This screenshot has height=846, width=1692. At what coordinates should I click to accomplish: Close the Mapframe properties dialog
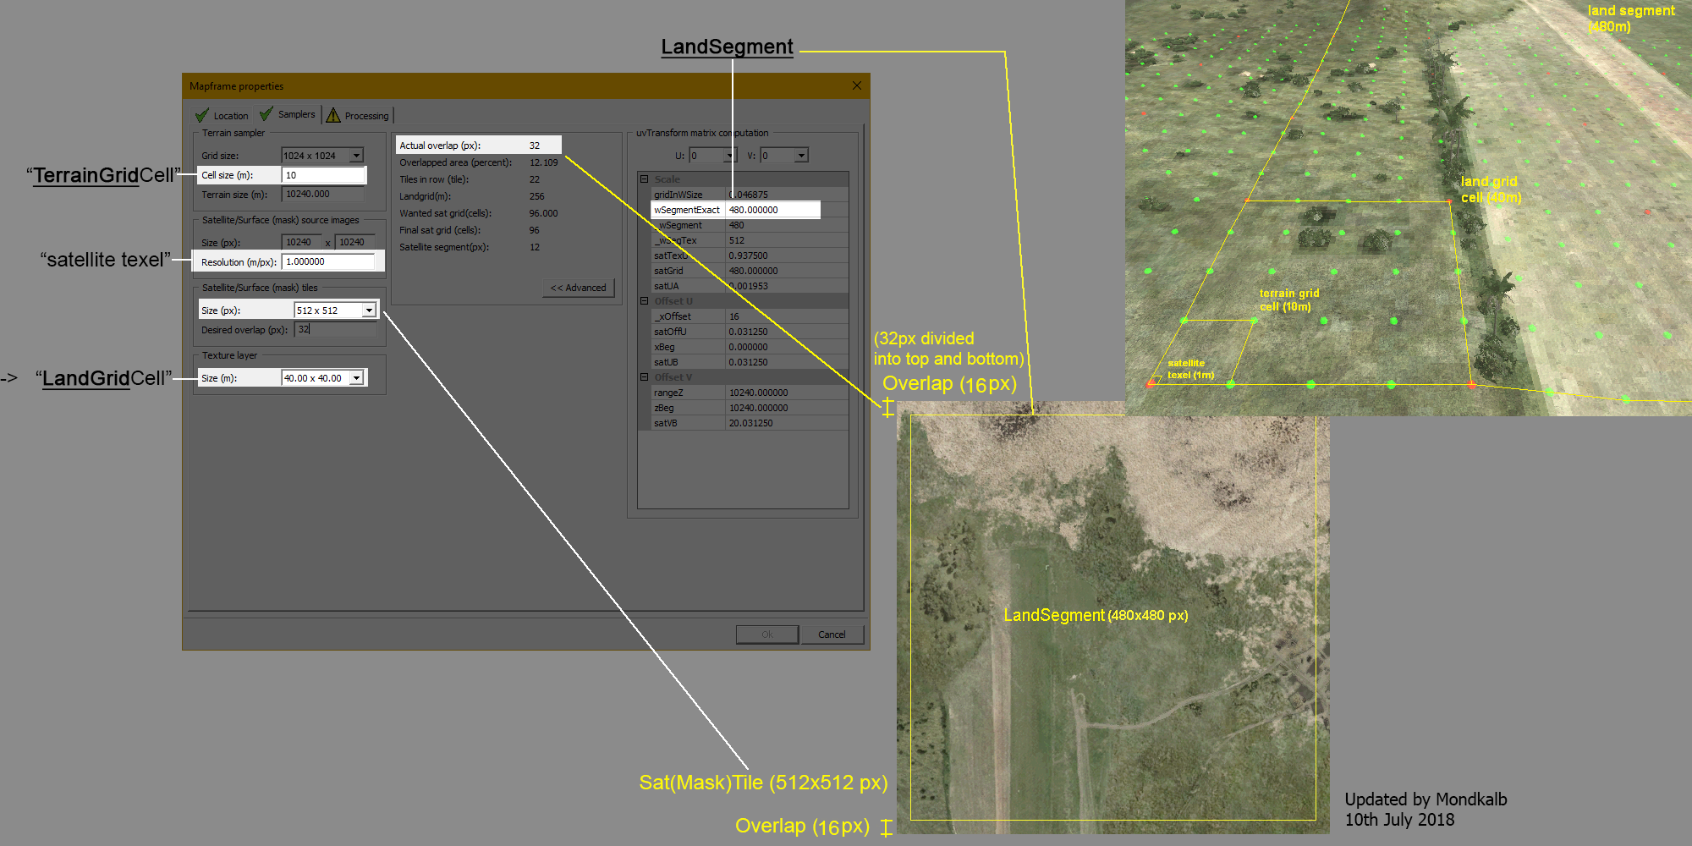pyautogui.click(x=856, y=85)
